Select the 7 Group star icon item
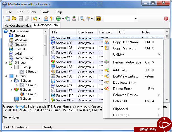 tap(22, 94)
